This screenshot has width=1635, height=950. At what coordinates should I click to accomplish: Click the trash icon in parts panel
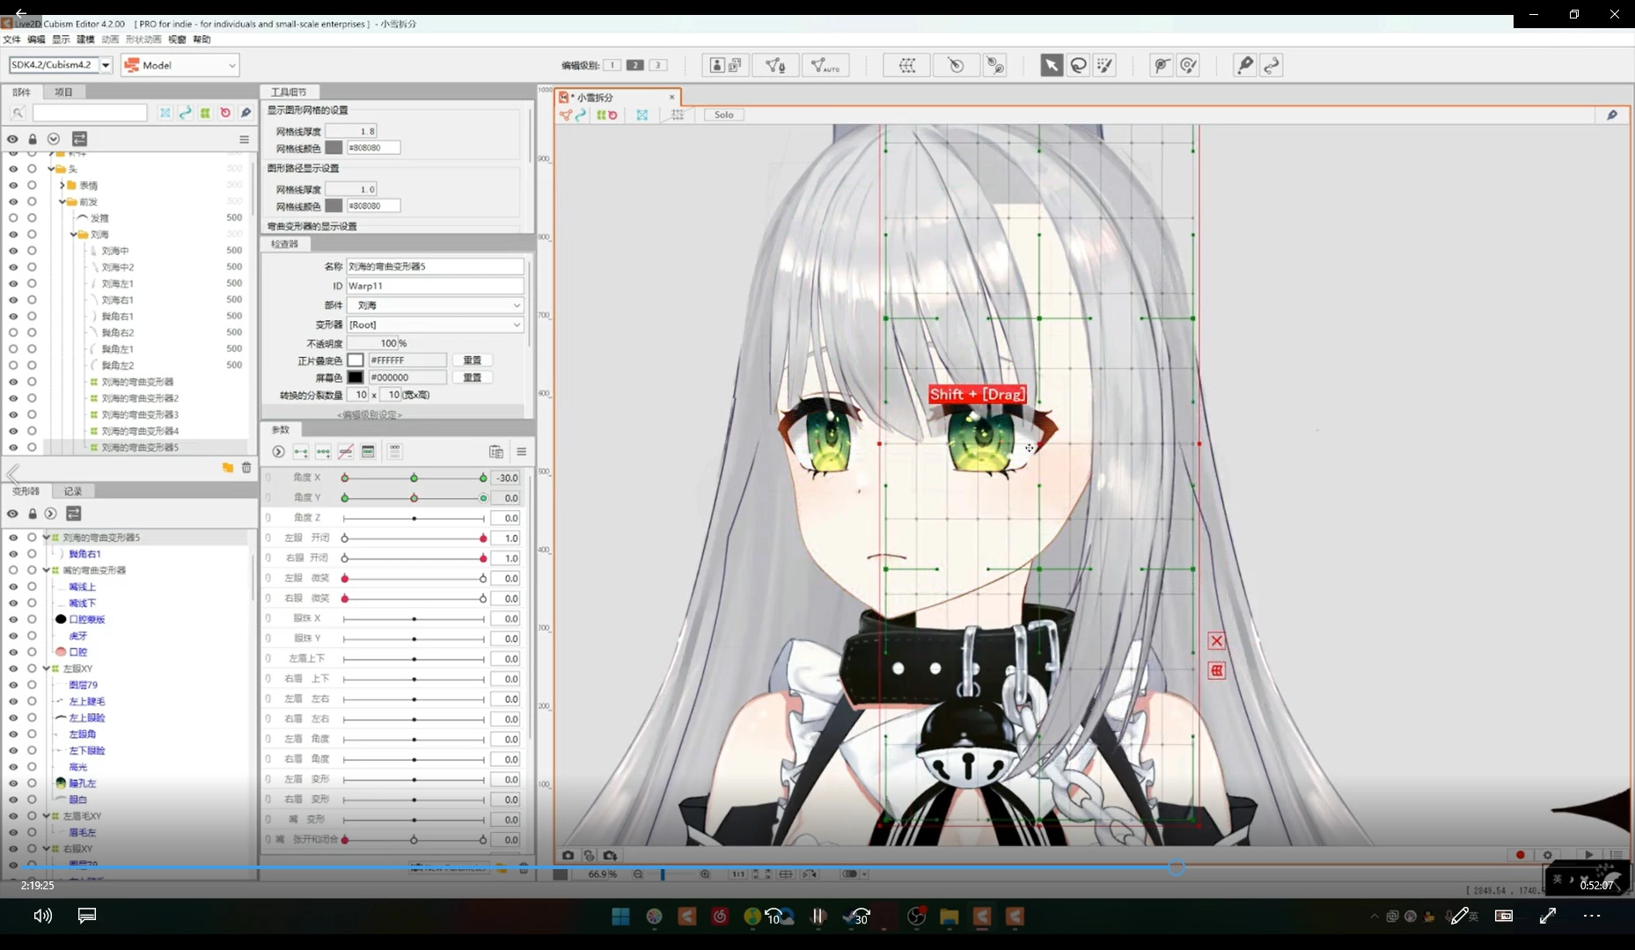pos(246,468)
